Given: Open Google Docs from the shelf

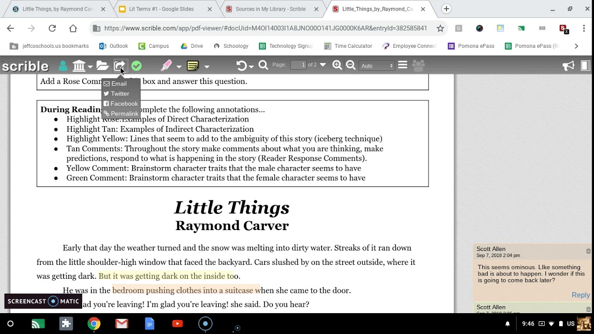Looking at the screenshot, I should 149,324.
